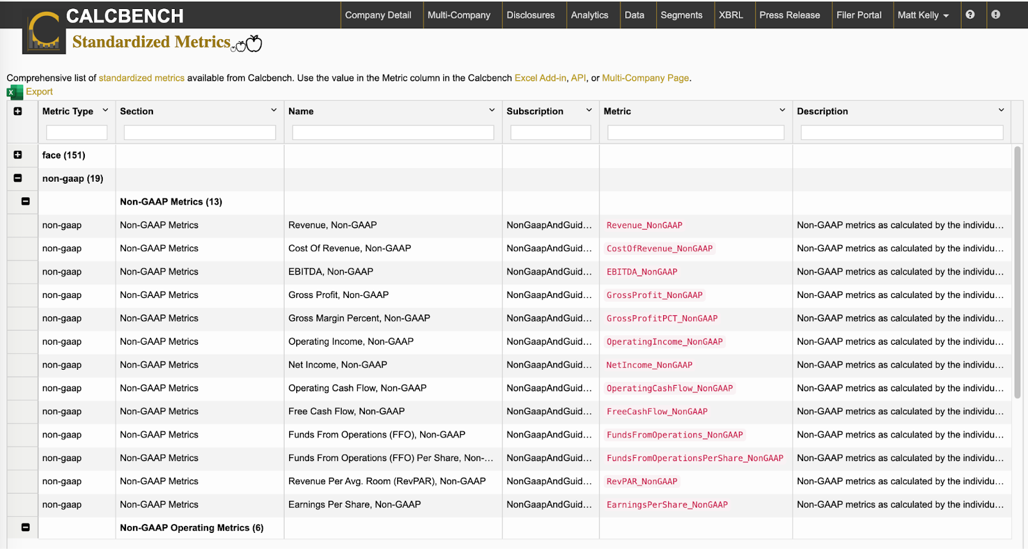The height and width of the screenshot is (549, 1028).
Task: Select the NetIncome_NonGAAP metric code
Action: pos(650,365)
